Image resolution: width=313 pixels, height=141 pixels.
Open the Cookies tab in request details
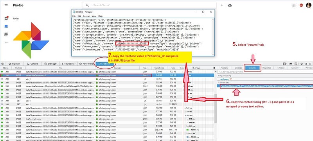pyautogui.click(x=238, y=68)
